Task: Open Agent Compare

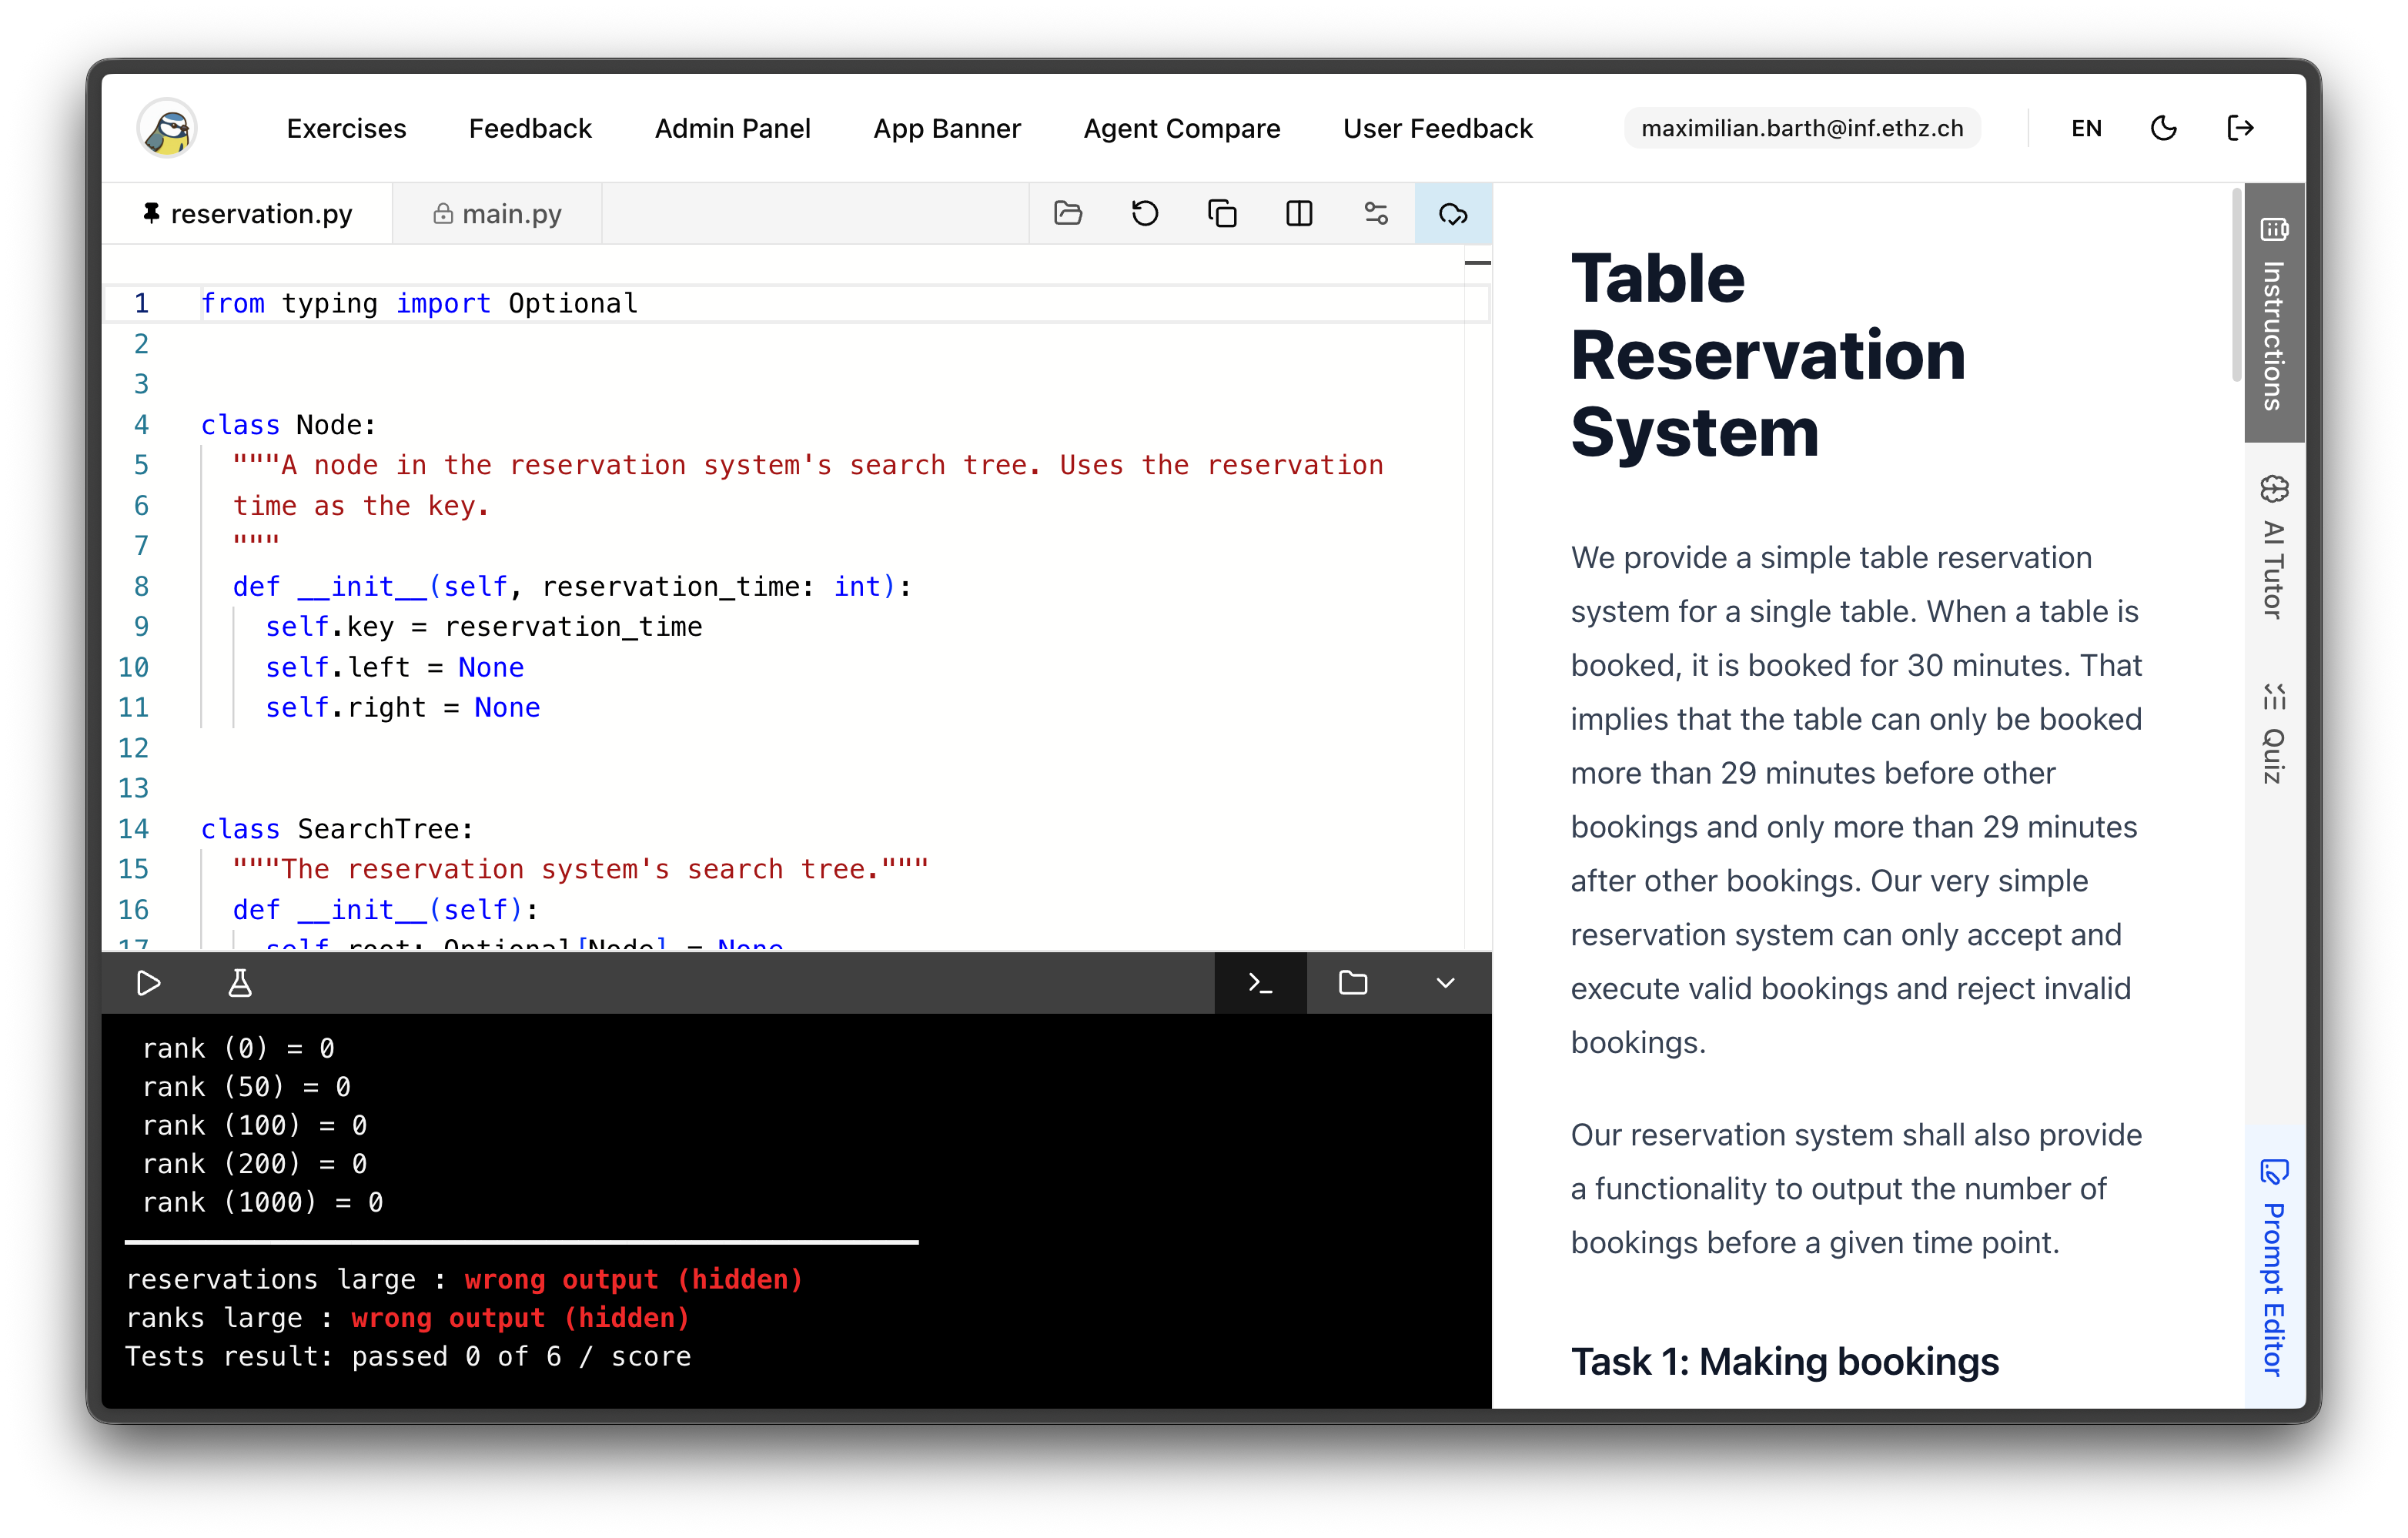Action: click(x=1182, y=128)
